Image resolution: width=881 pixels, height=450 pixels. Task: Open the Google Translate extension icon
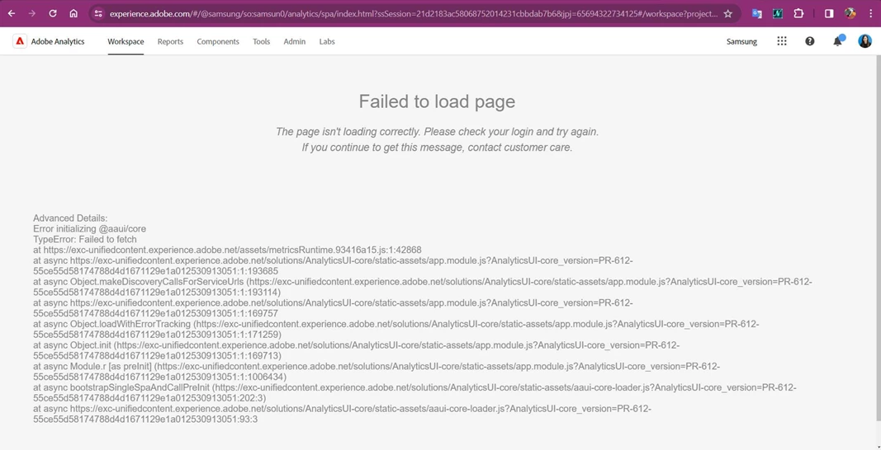click(x=757, y=13)
